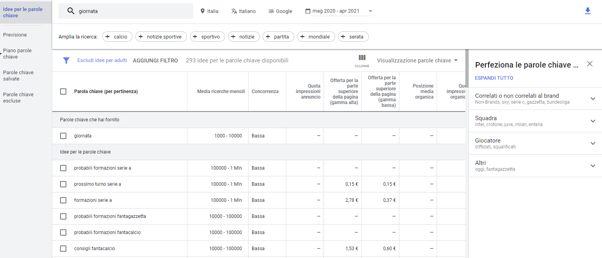This screenshot has width=602, height=258.
Task: Add 'mondiale' chip to search
Action: [316, 37]
